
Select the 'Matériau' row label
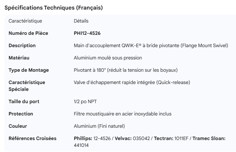pyautogui.click(x=19, y=58)
